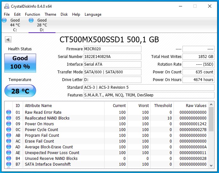Open the Disk menu
The height and width of the screenshot is (173, 219).
pos(64,14)
